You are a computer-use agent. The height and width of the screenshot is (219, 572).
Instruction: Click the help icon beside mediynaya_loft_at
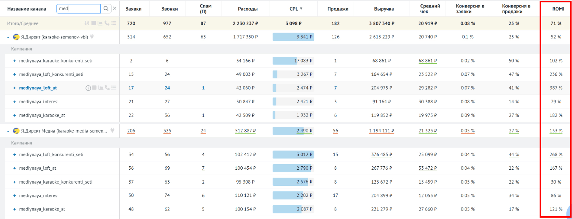coord(88,88)
